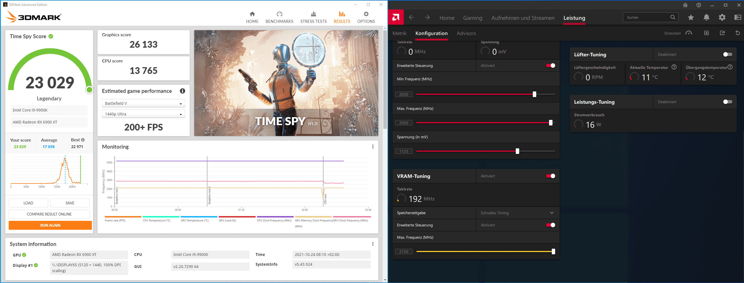The height and width of the screenshot is (283, 744).
Task: Open the System information three-dot menu
Action: click(373, 244)
